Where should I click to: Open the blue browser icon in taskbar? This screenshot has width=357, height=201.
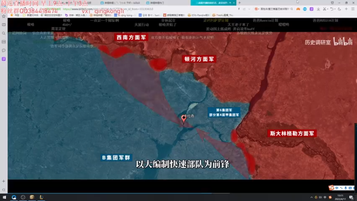pos(14,197)
